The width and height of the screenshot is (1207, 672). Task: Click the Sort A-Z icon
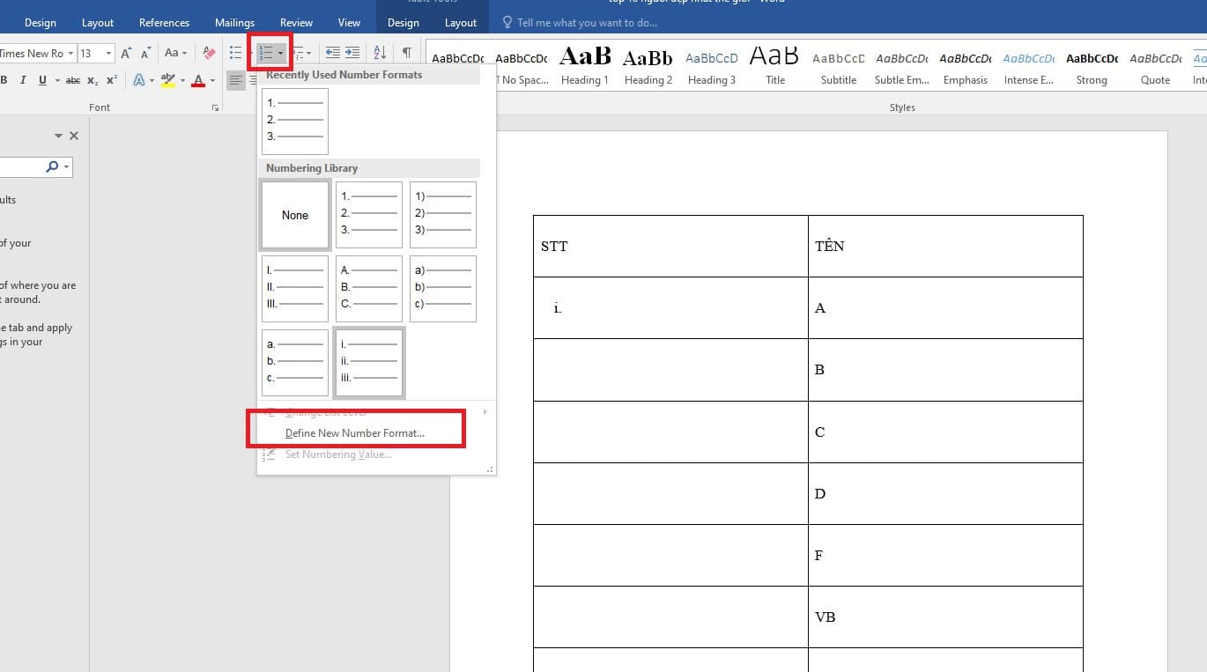380,53
